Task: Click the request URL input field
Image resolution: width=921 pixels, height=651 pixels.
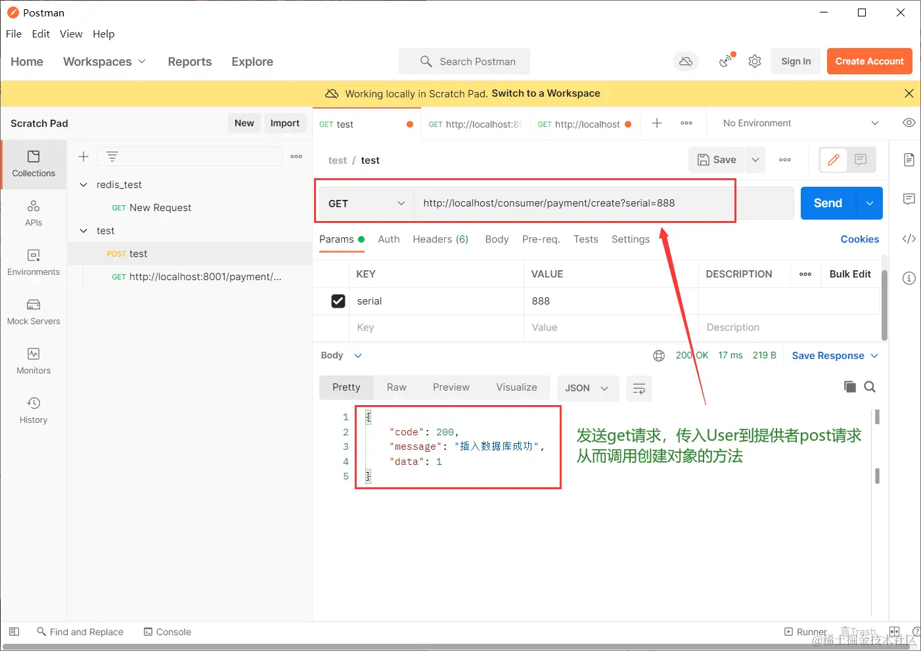Action: click(x=604, y=203)
